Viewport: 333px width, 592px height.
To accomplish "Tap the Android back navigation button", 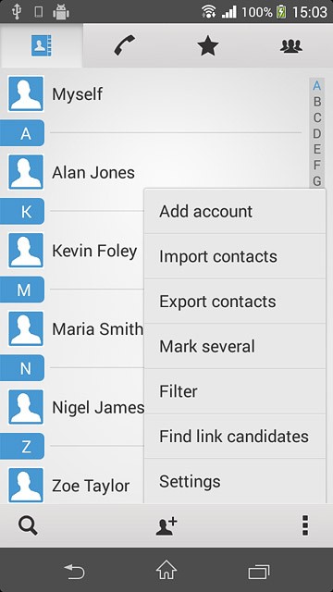I will coord(74,572).
